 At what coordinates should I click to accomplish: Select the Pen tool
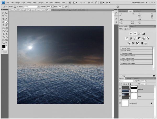pyautogui.click(x=3, y=34)
